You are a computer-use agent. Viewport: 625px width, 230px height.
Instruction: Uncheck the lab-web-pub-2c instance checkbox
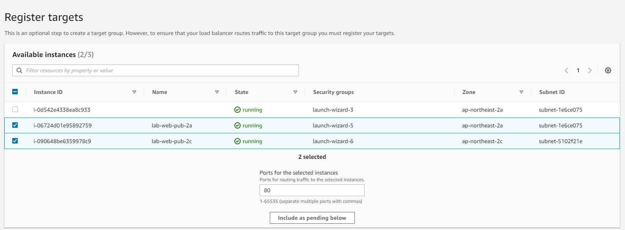click(x=15, y=141)
